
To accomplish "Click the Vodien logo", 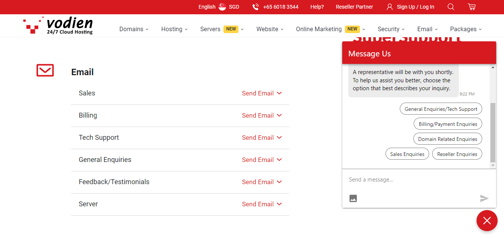I will [58, 25].
